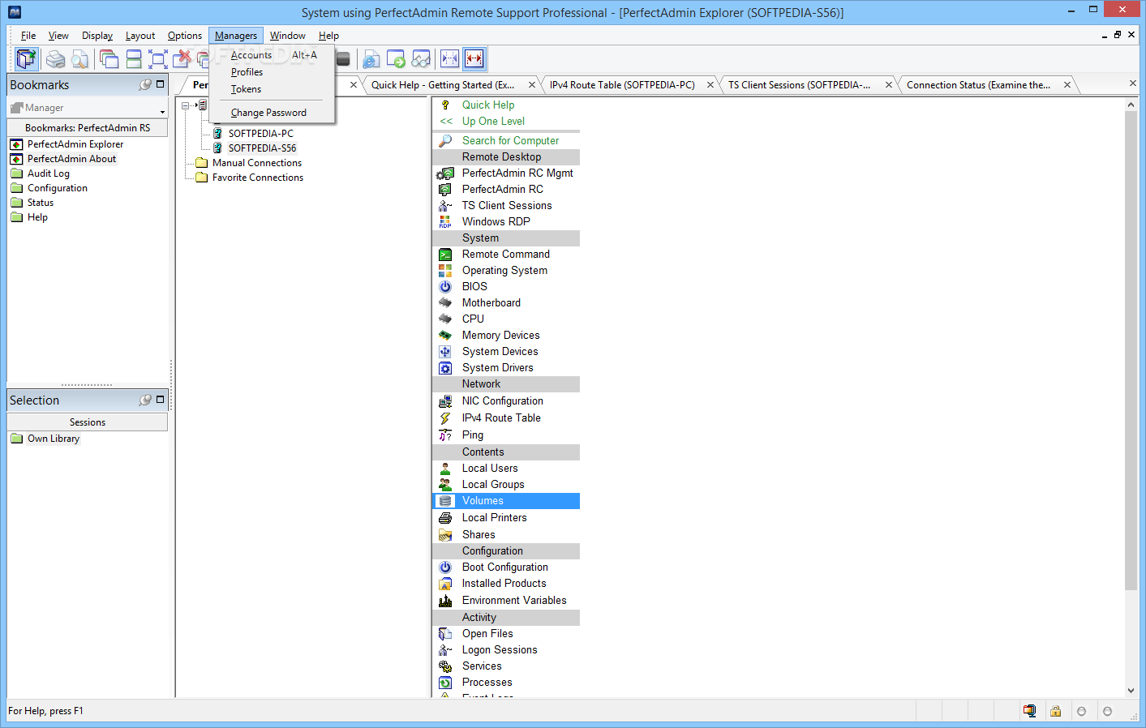Click the Environment Variables icon
The height and width of the screenshot is (728, 1146).
pyautogui.click(x=445, y=601)
